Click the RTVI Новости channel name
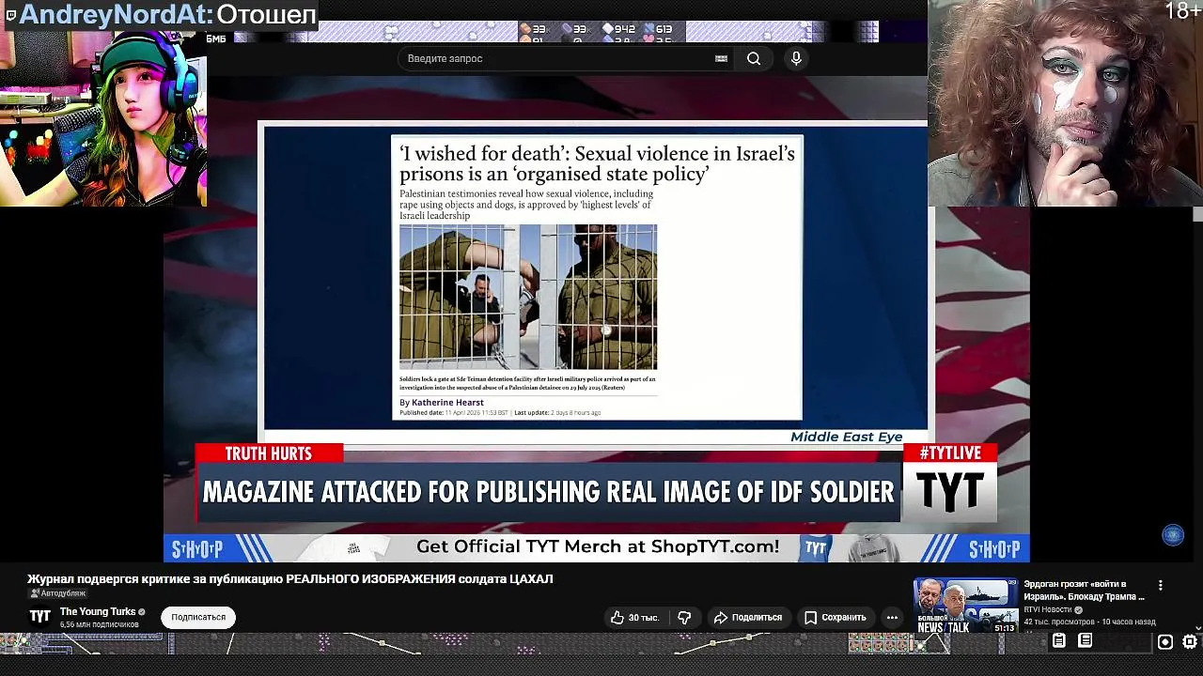 [1050, 609]
